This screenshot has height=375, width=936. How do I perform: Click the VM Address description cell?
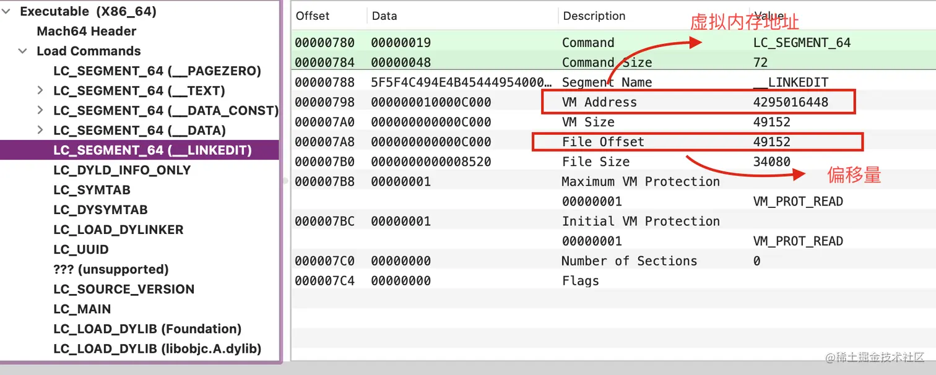pyautogui.click(x=599, y=101)
